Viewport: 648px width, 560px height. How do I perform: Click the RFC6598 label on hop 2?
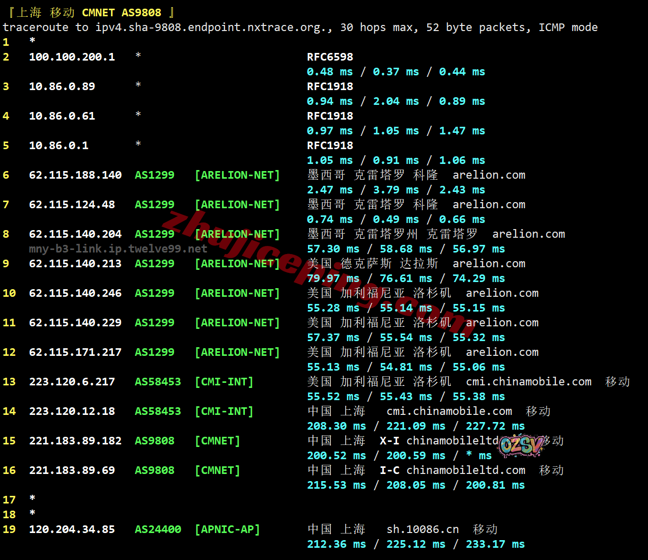(330, 57)
